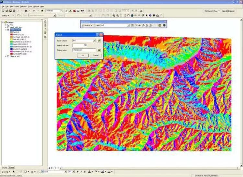Toggle visibility checkbox of tin2 layer
The height and width of the screenshot is (177, 243).
[x=8, y=25]
